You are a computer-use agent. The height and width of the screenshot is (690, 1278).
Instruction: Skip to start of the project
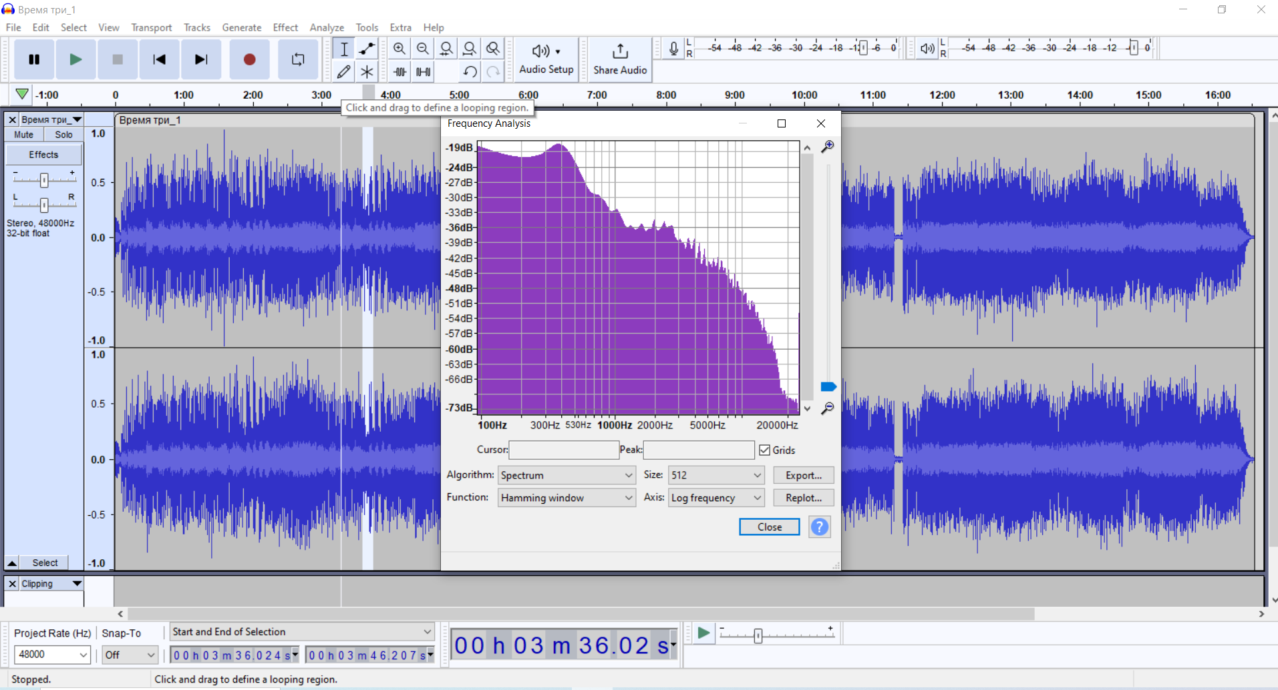pos(159,59)
